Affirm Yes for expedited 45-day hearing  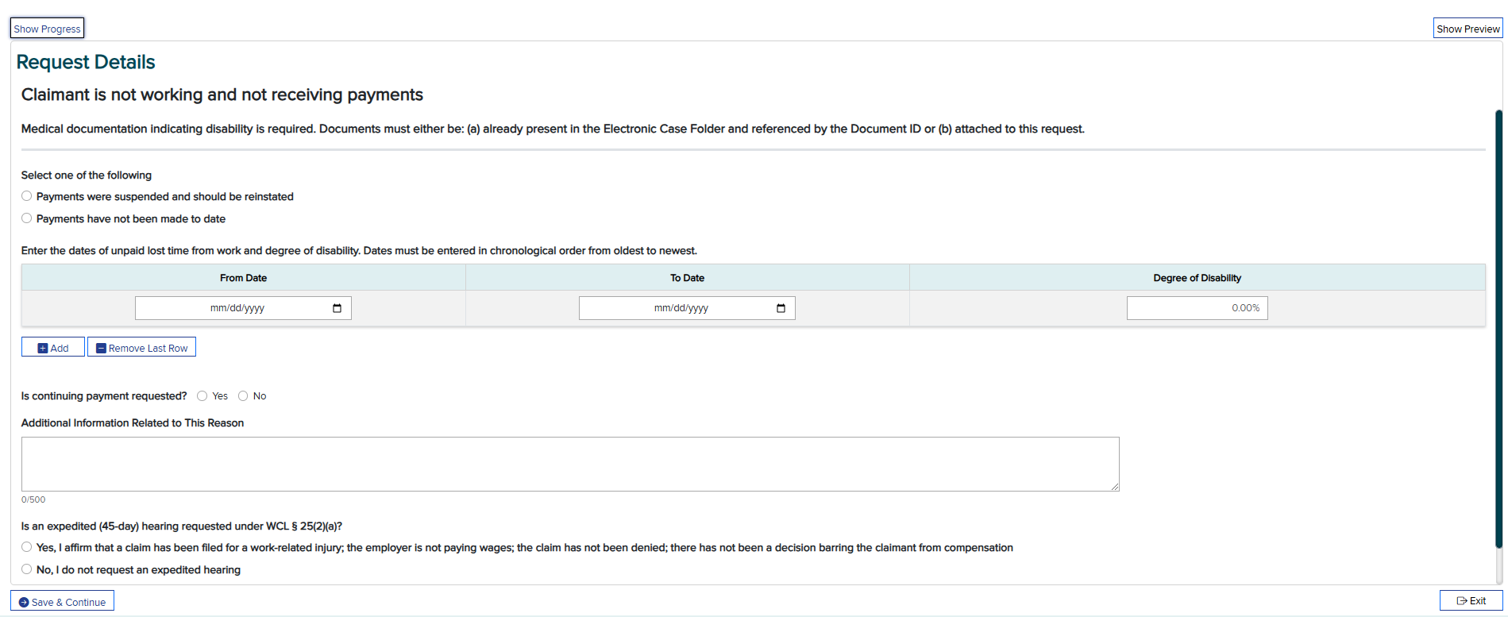(27, 547)
